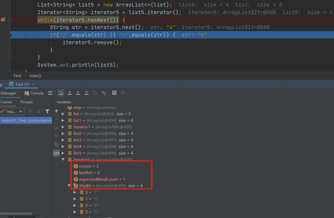Toggle the breakpoint on the while line
This screenshot has width=334, height=218.
(3, 19)
